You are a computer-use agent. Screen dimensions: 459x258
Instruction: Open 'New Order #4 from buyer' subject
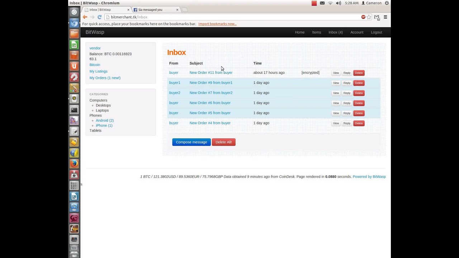click(x=210, y=123)
